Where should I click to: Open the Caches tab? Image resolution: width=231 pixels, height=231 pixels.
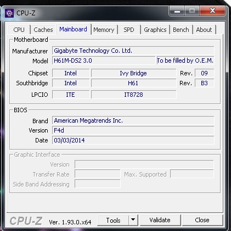point(43,30)
